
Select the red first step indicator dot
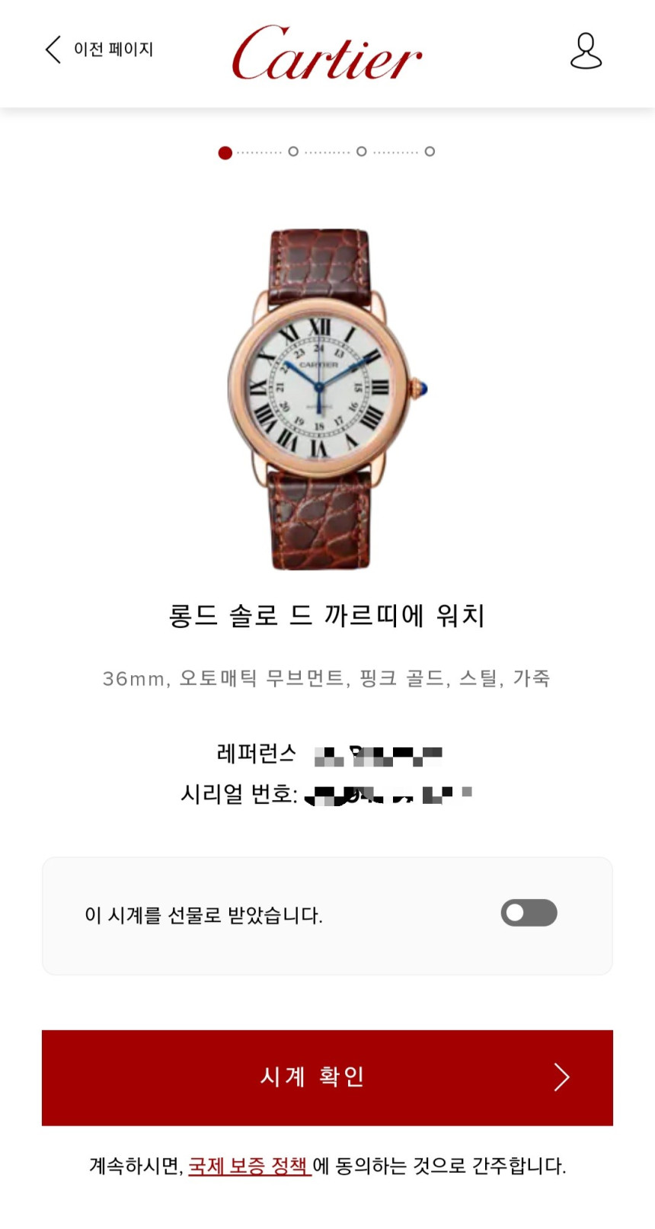pyautogui.click(x=225, y=152)
